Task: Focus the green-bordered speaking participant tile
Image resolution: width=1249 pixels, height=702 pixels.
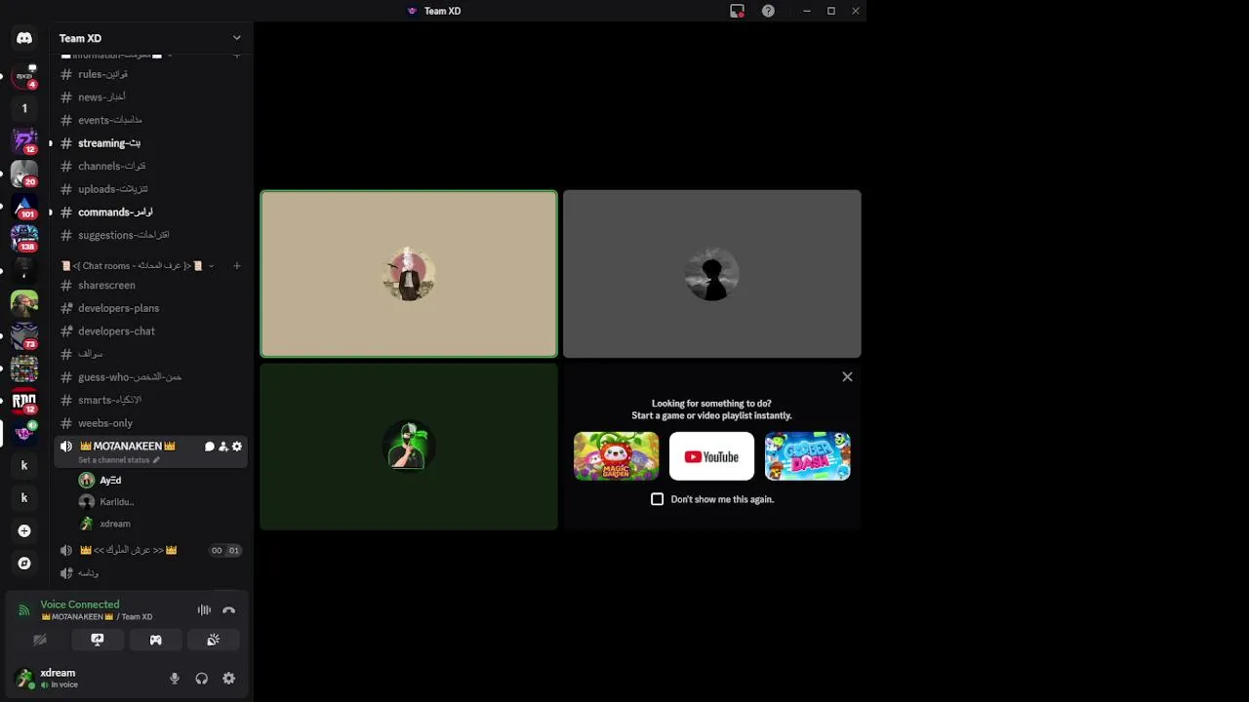Action: coord(409,274)
